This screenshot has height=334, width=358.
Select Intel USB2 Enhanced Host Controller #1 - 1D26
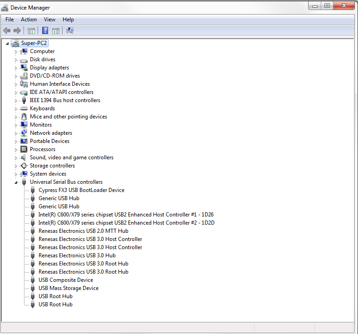[126, 215]
